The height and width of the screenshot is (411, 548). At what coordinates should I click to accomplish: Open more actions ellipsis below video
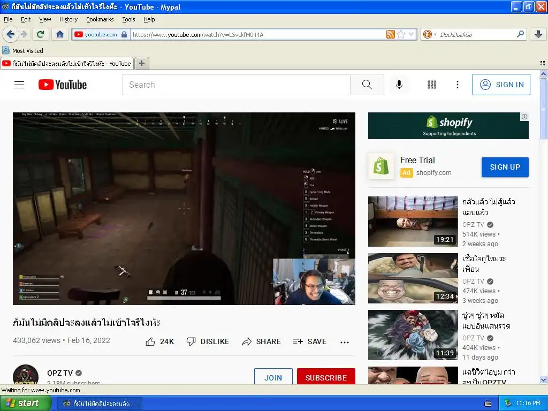point(345,342)
